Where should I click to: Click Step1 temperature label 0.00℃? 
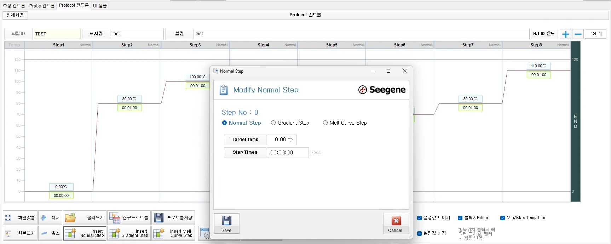click(61, 187)
